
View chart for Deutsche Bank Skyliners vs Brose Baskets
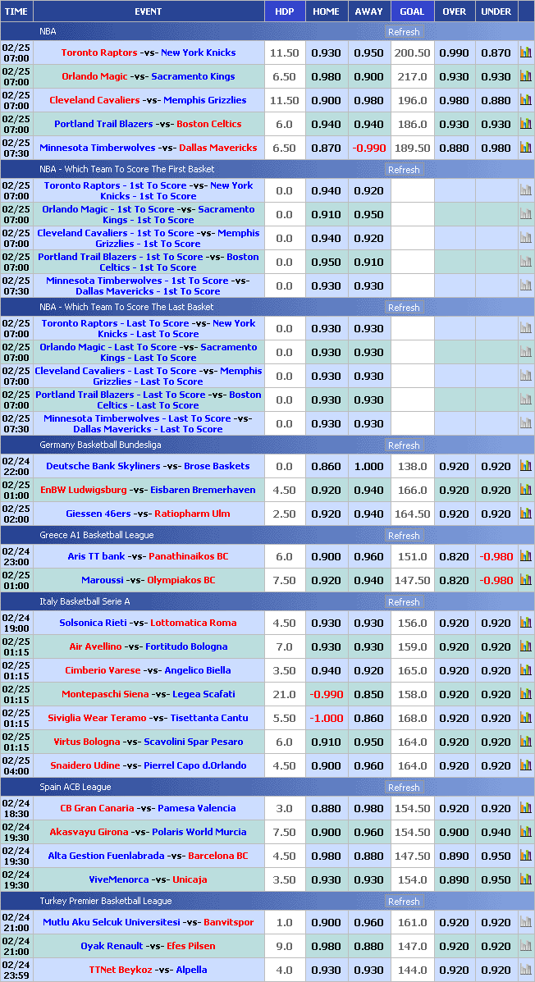click(525, 466)
